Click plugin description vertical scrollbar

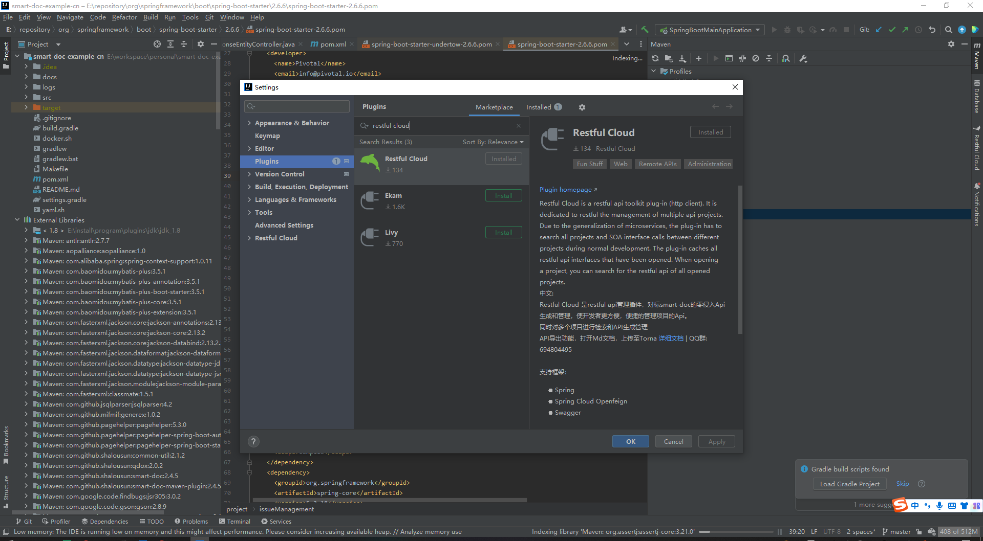(x=740, y=260)
